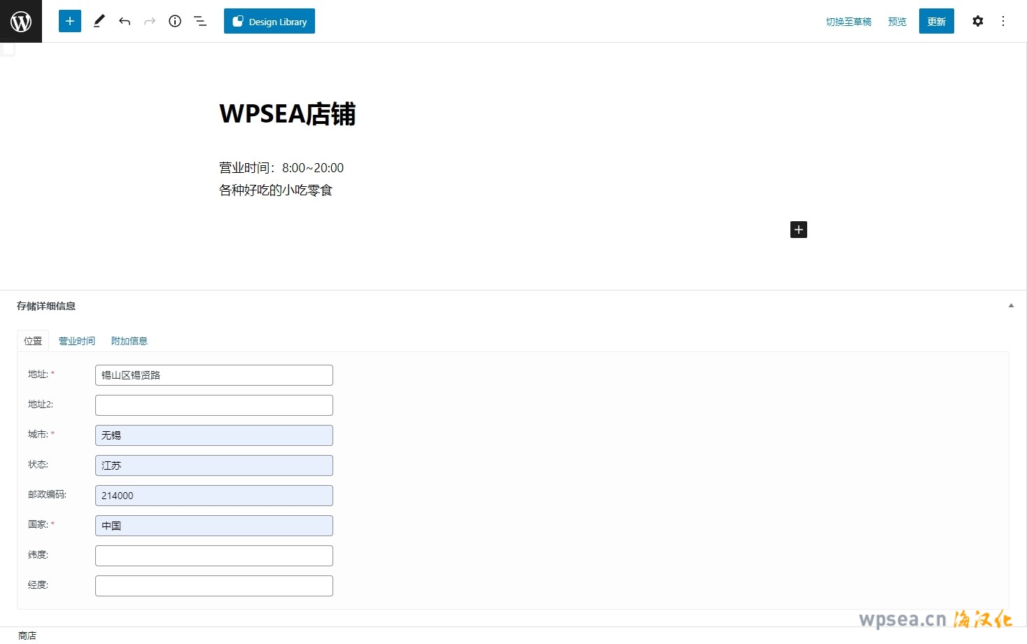Open the List View icon
1027x644 pixels.
pyautogui.click(x=200, y=21)
